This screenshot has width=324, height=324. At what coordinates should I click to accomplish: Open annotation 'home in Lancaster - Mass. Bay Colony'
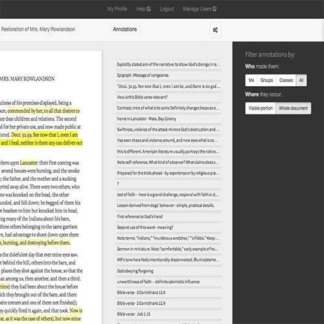(x=168, y=119)
